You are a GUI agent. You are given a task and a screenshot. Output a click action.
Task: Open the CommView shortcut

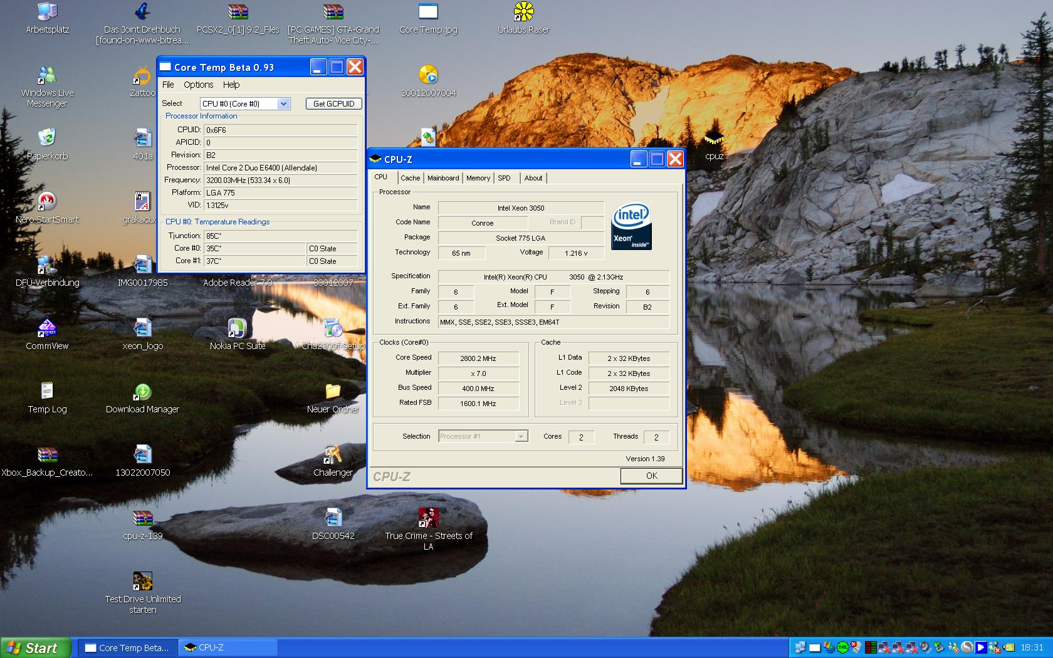47,328
